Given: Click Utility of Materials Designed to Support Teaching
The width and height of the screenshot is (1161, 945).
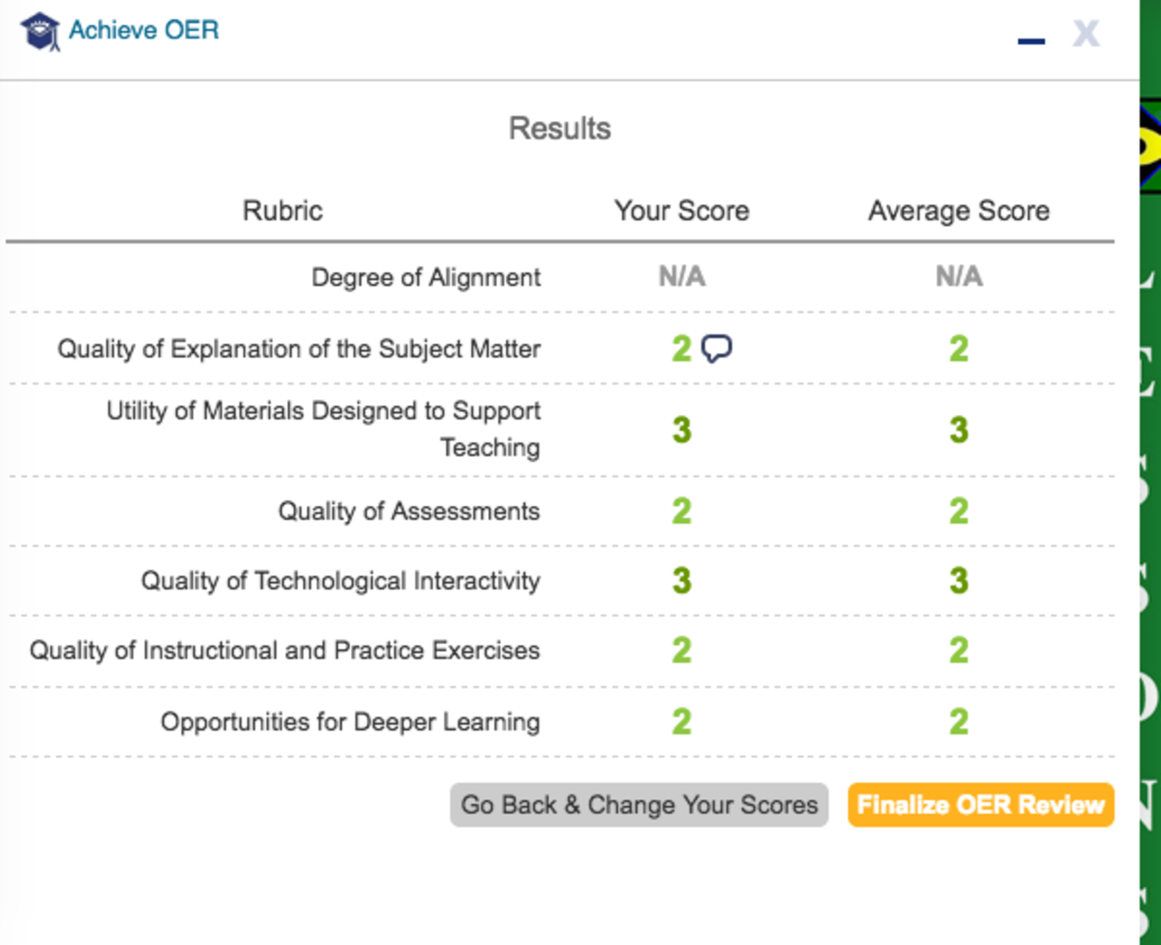Looking at the screenshot, I should 323,429.
